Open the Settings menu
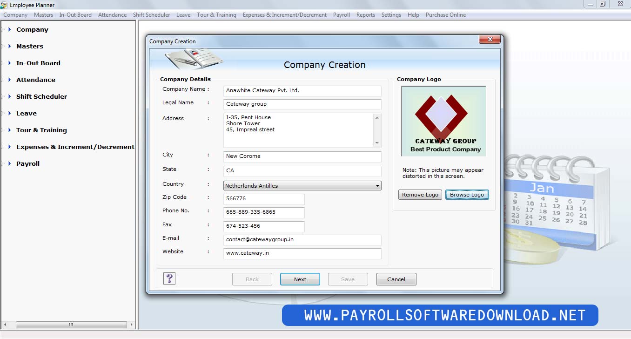The width and height of the screenshot is (631, 339). pos(391,15)
